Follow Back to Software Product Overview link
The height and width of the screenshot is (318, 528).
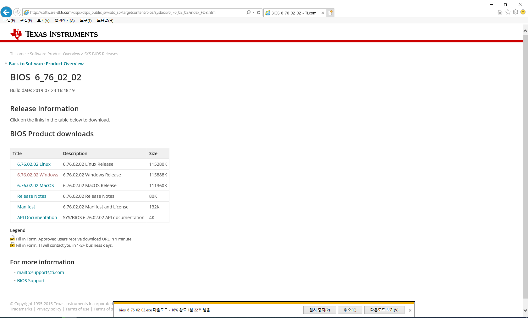tap(46, 64)
